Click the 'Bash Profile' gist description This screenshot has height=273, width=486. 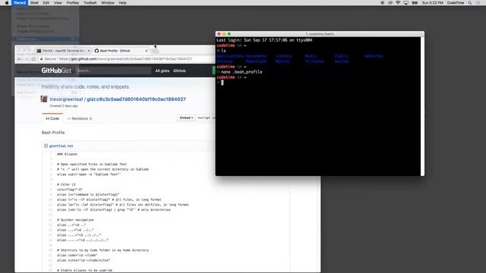click(53, 133)
